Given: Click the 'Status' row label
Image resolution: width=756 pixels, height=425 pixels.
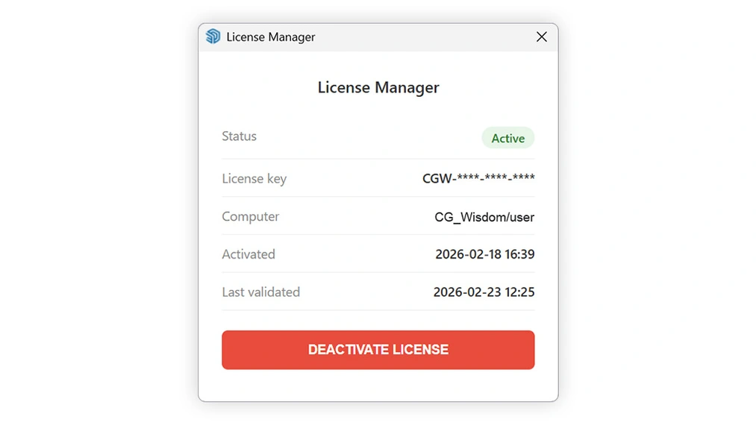Looking at the screenshot, I should coord(239,136).
